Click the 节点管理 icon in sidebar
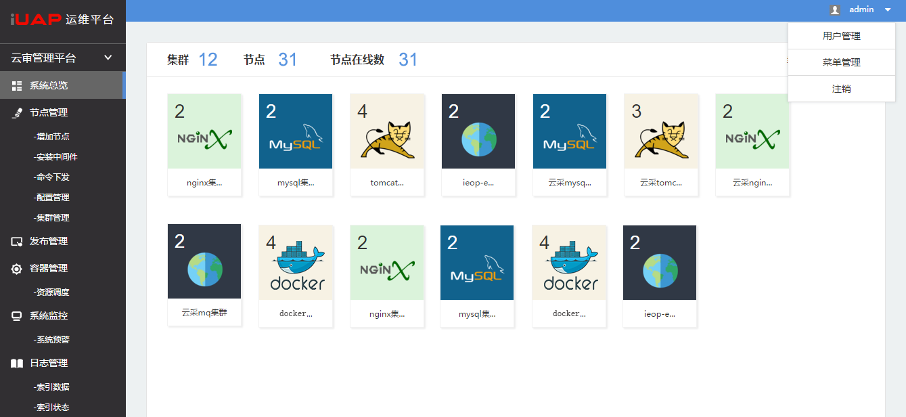 point(17,113)
